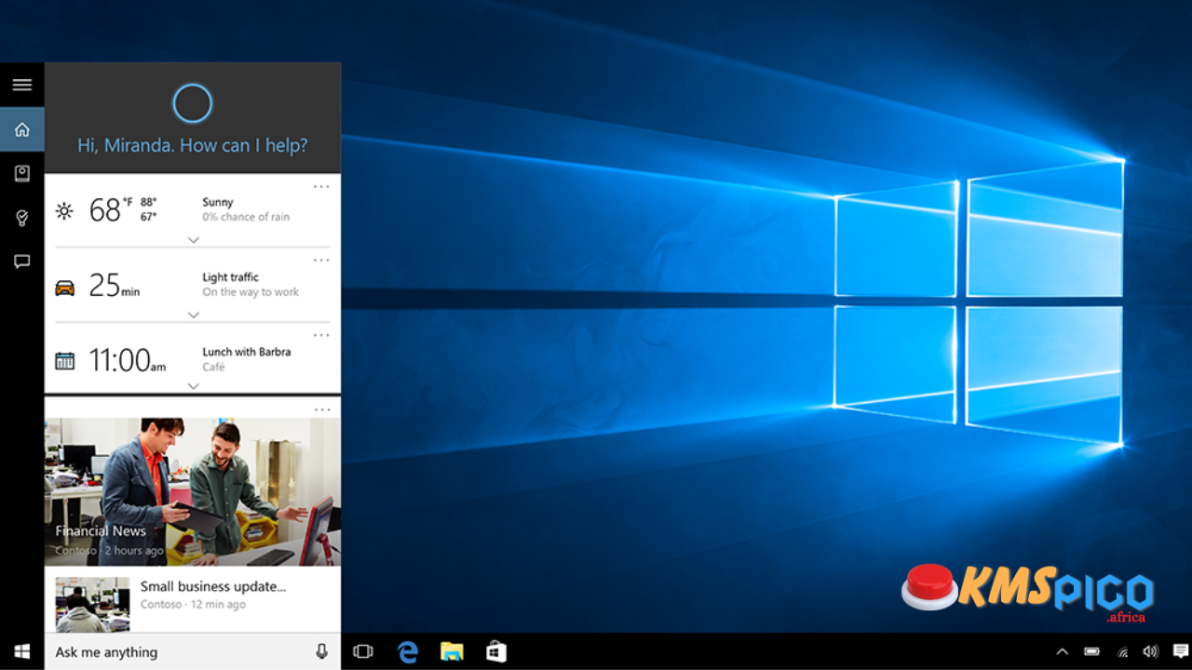The image size is (1192, 670).
Task: Open Wi-Fi network tray icon
Action: click(1122, 651)
